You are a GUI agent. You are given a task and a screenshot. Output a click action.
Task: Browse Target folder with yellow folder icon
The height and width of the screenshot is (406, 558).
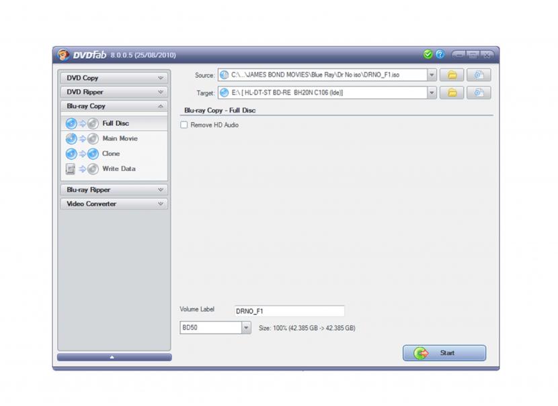click(x=452, y=93)
